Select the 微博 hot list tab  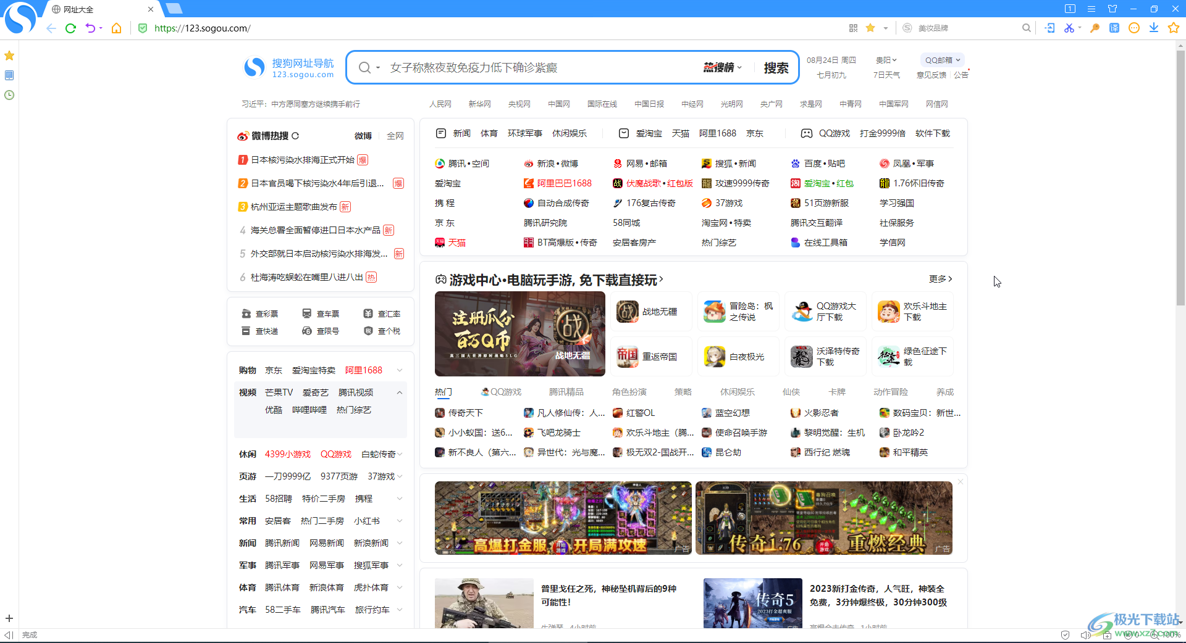click(363, 136)
